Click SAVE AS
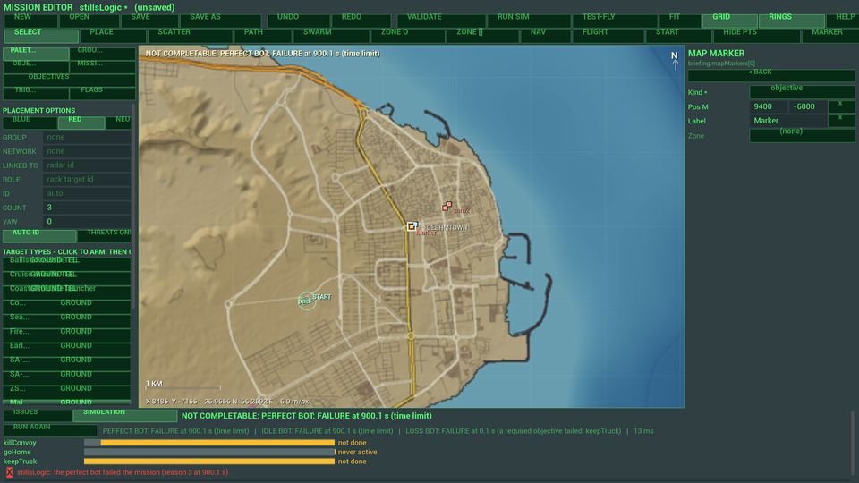The width and height of the screenshot is (859, 483). pyautogui.click(x=221, y=21)
